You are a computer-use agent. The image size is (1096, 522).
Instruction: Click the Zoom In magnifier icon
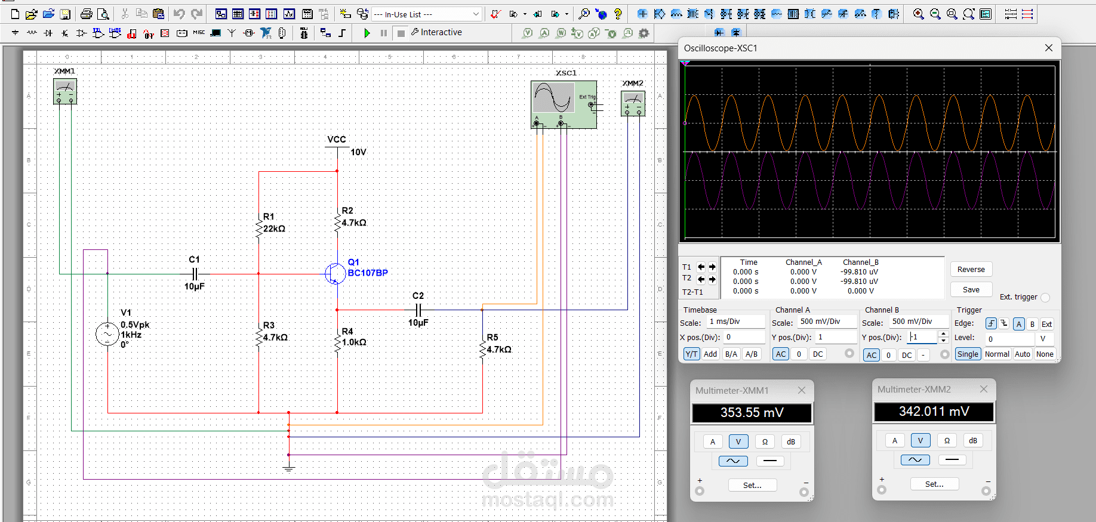[x=919, y=14]
